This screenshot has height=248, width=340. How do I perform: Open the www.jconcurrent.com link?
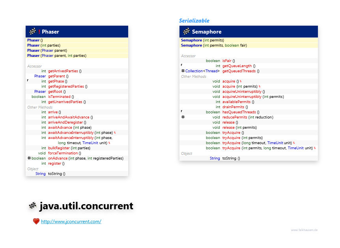pyautogui.click(x=71, y=222)
